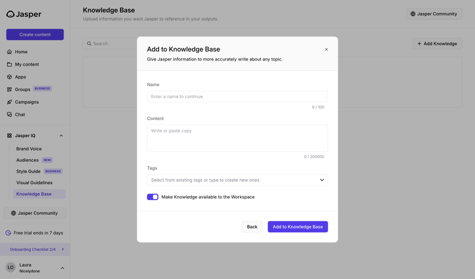Viewport: 475px width, 279px height.
Task: Click the "0 / 100" character counter
Action: point(318,107)
